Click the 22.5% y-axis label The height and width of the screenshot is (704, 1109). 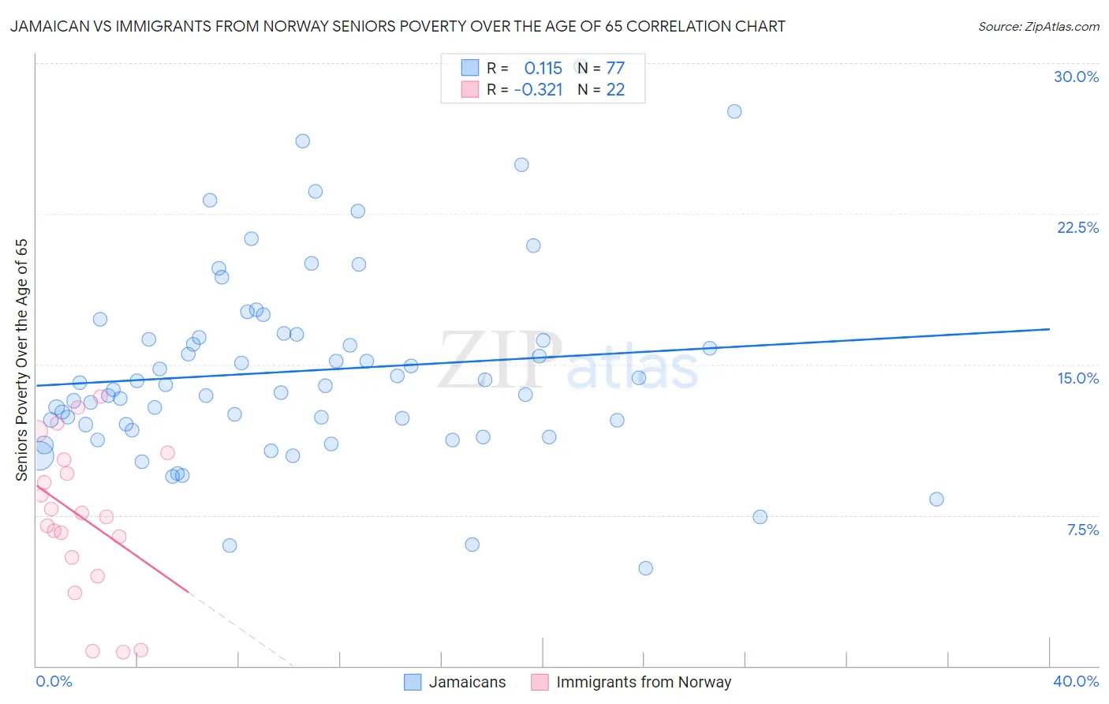pos(1077,227)
